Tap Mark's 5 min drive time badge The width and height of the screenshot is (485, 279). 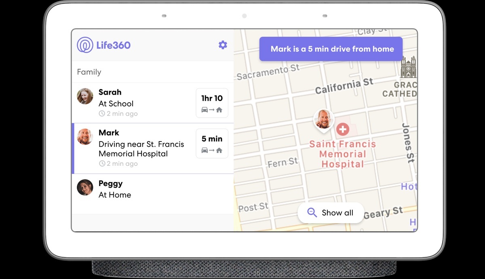[212, 144]
